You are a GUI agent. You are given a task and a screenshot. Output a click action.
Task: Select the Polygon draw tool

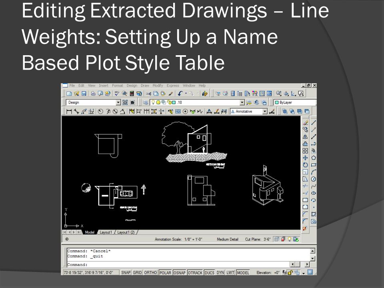[x=314, y=158]
